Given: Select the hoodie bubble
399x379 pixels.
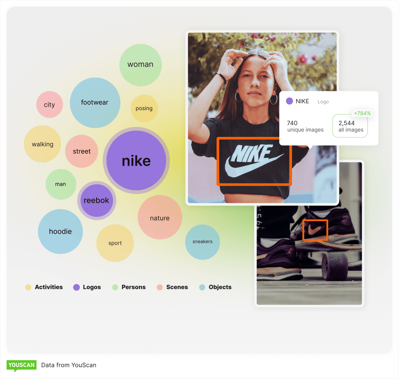Looking at the screenshot, I should 60,231.
